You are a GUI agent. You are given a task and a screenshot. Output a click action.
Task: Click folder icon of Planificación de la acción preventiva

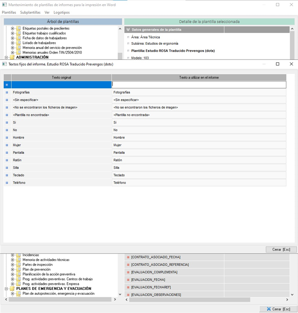pyautogui.click(x=19, y=274)
